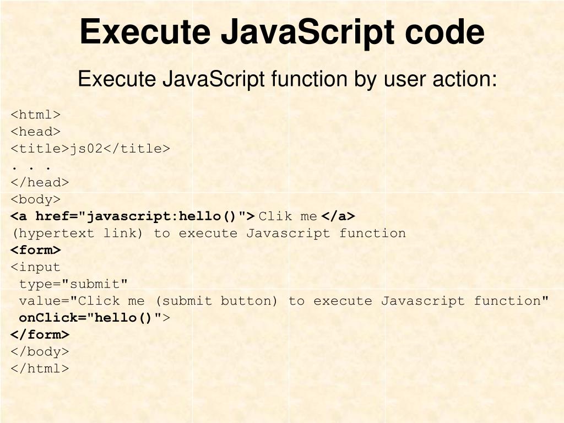Click the opening <body> tag line
The height and width of the screenshot is (423, 564).
36,199
